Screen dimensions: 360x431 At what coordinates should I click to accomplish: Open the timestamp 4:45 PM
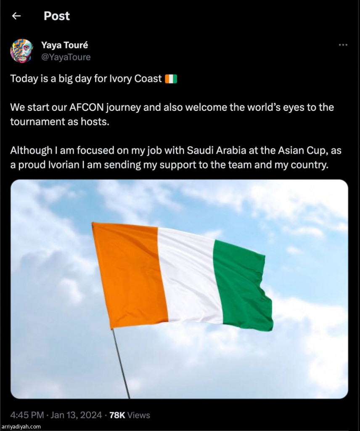click(27, 415)
